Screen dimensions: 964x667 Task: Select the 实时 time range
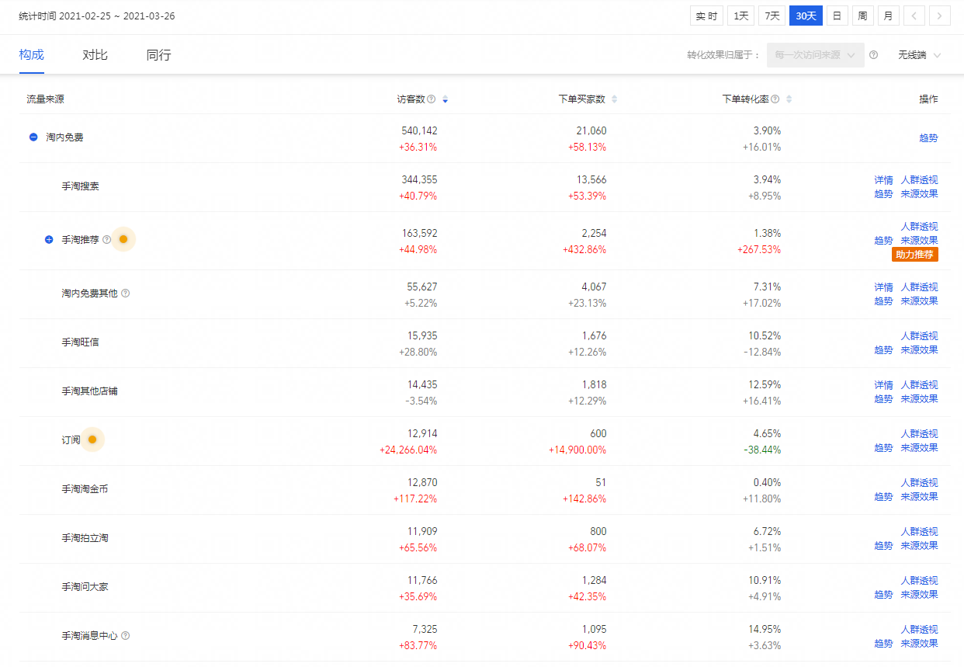pos(706,16)
